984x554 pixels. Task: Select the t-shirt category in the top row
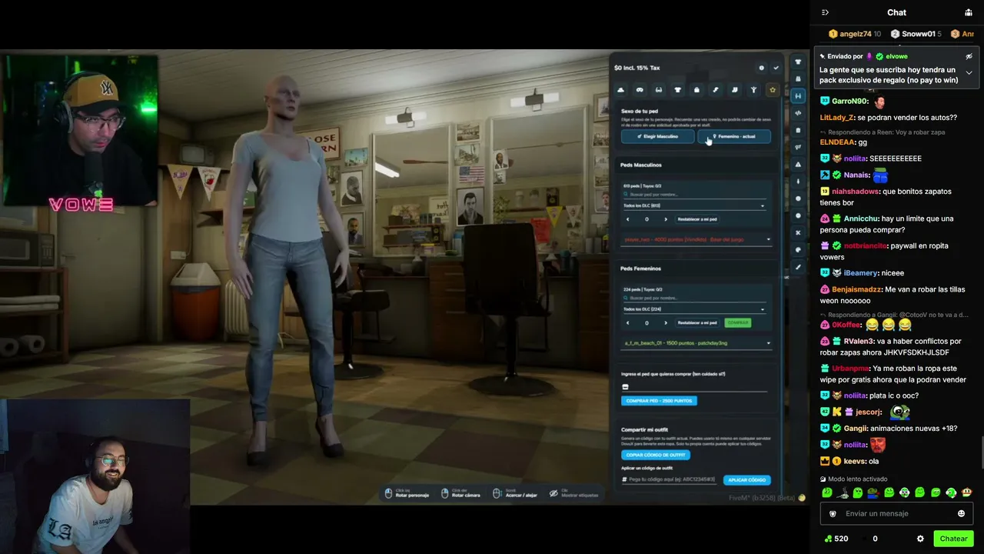point(677,90)
